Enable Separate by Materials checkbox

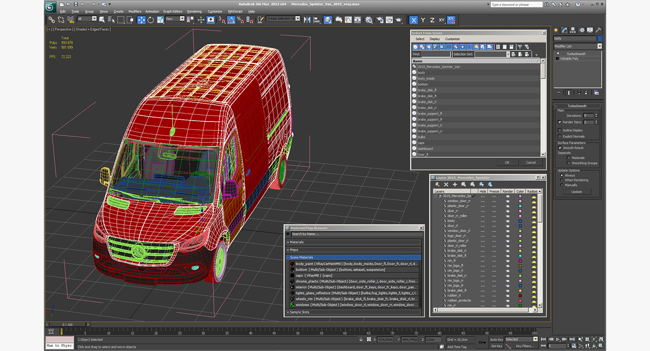(569, 158)
